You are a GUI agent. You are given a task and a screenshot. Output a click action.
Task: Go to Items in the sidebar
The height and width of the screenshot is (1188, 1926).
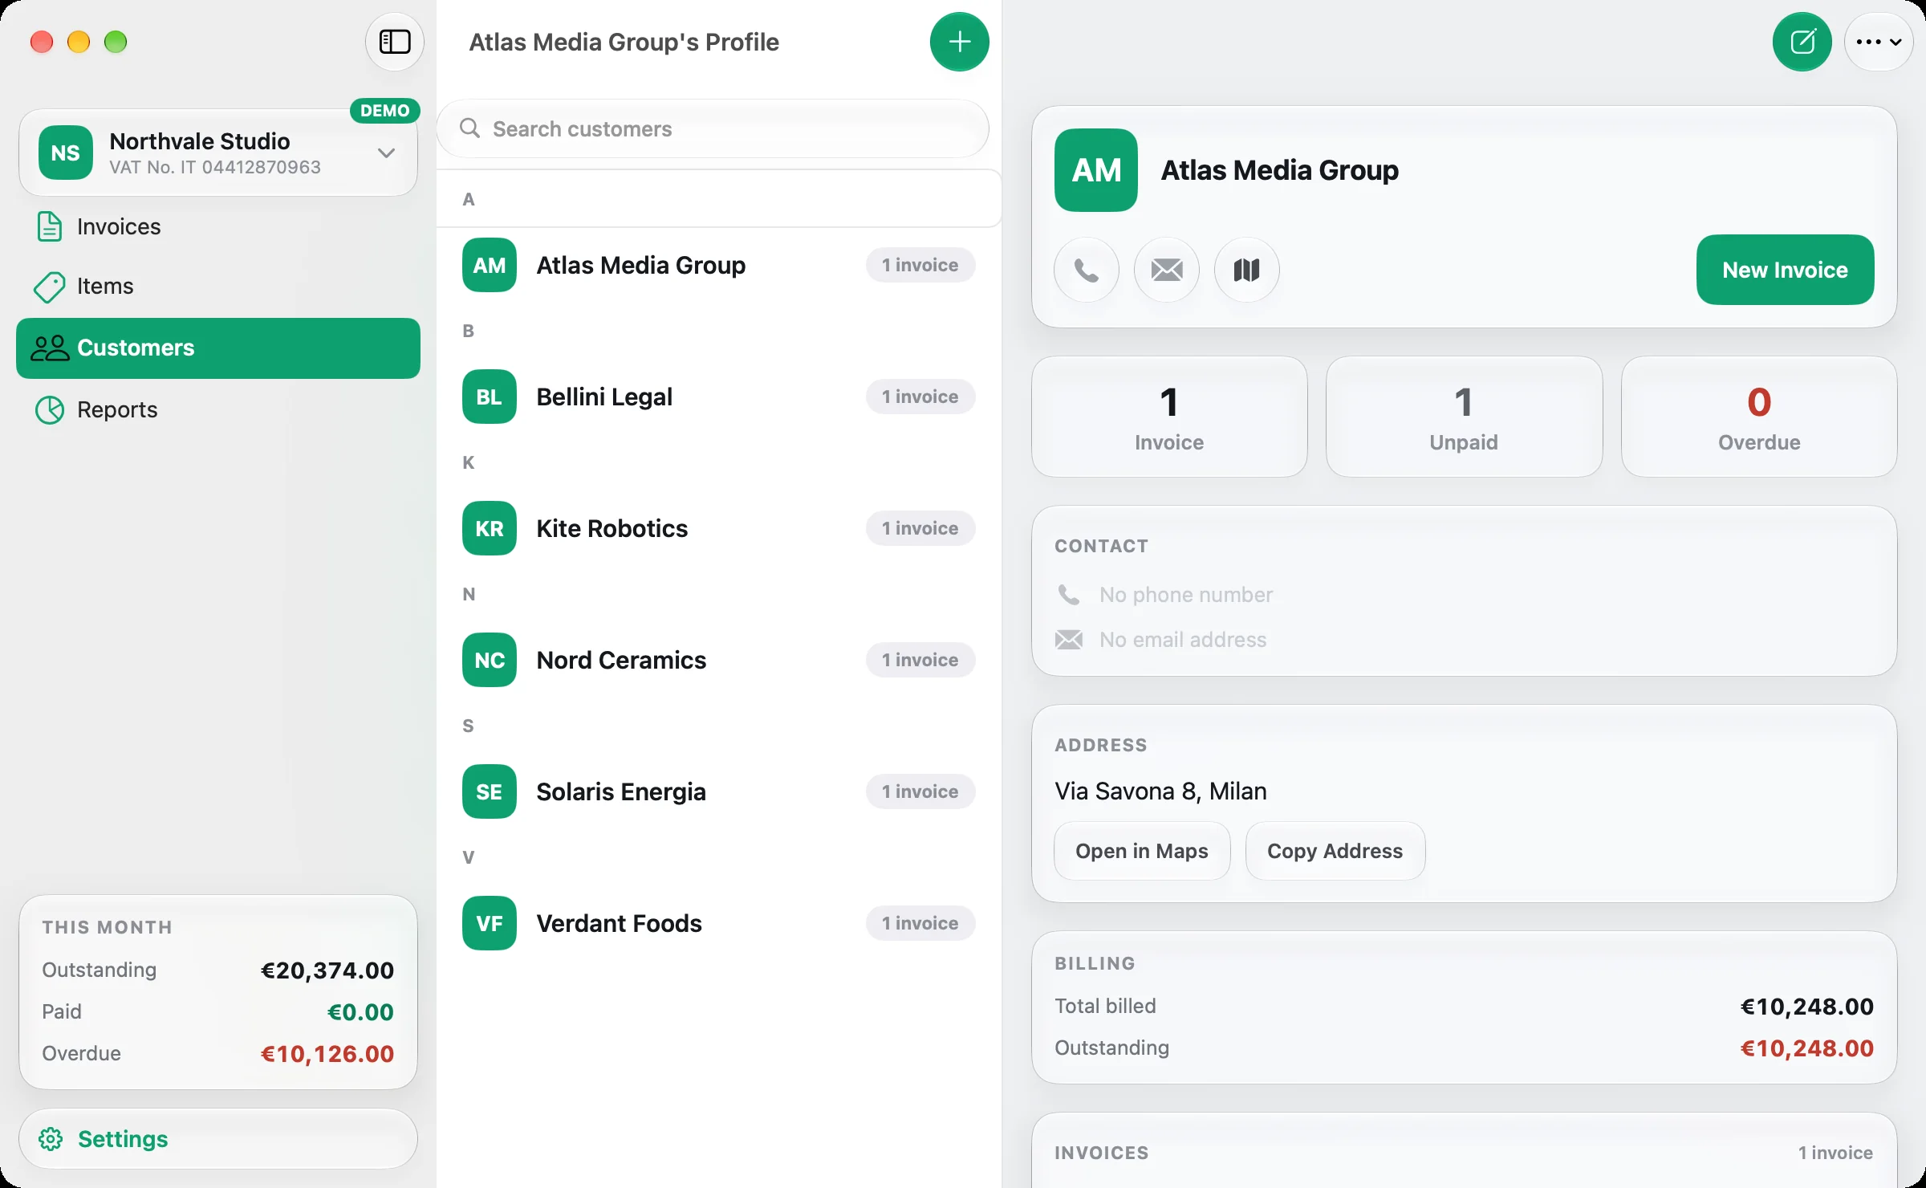pyautogui.click(x=218, y=286)
